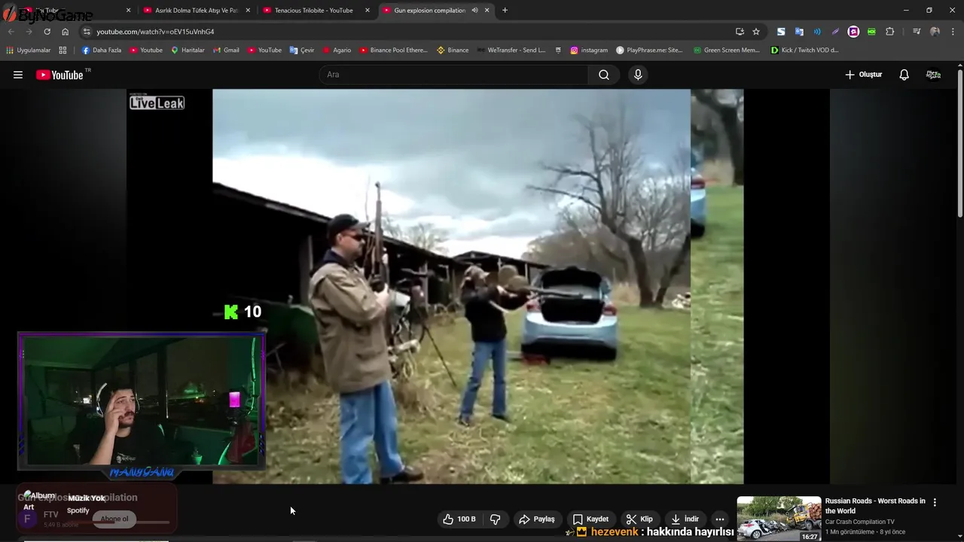Image resolution: width=964 pixels, height=542 pixels.
Task: Open the blue sound-wave extension
Action: click(817, 32)
